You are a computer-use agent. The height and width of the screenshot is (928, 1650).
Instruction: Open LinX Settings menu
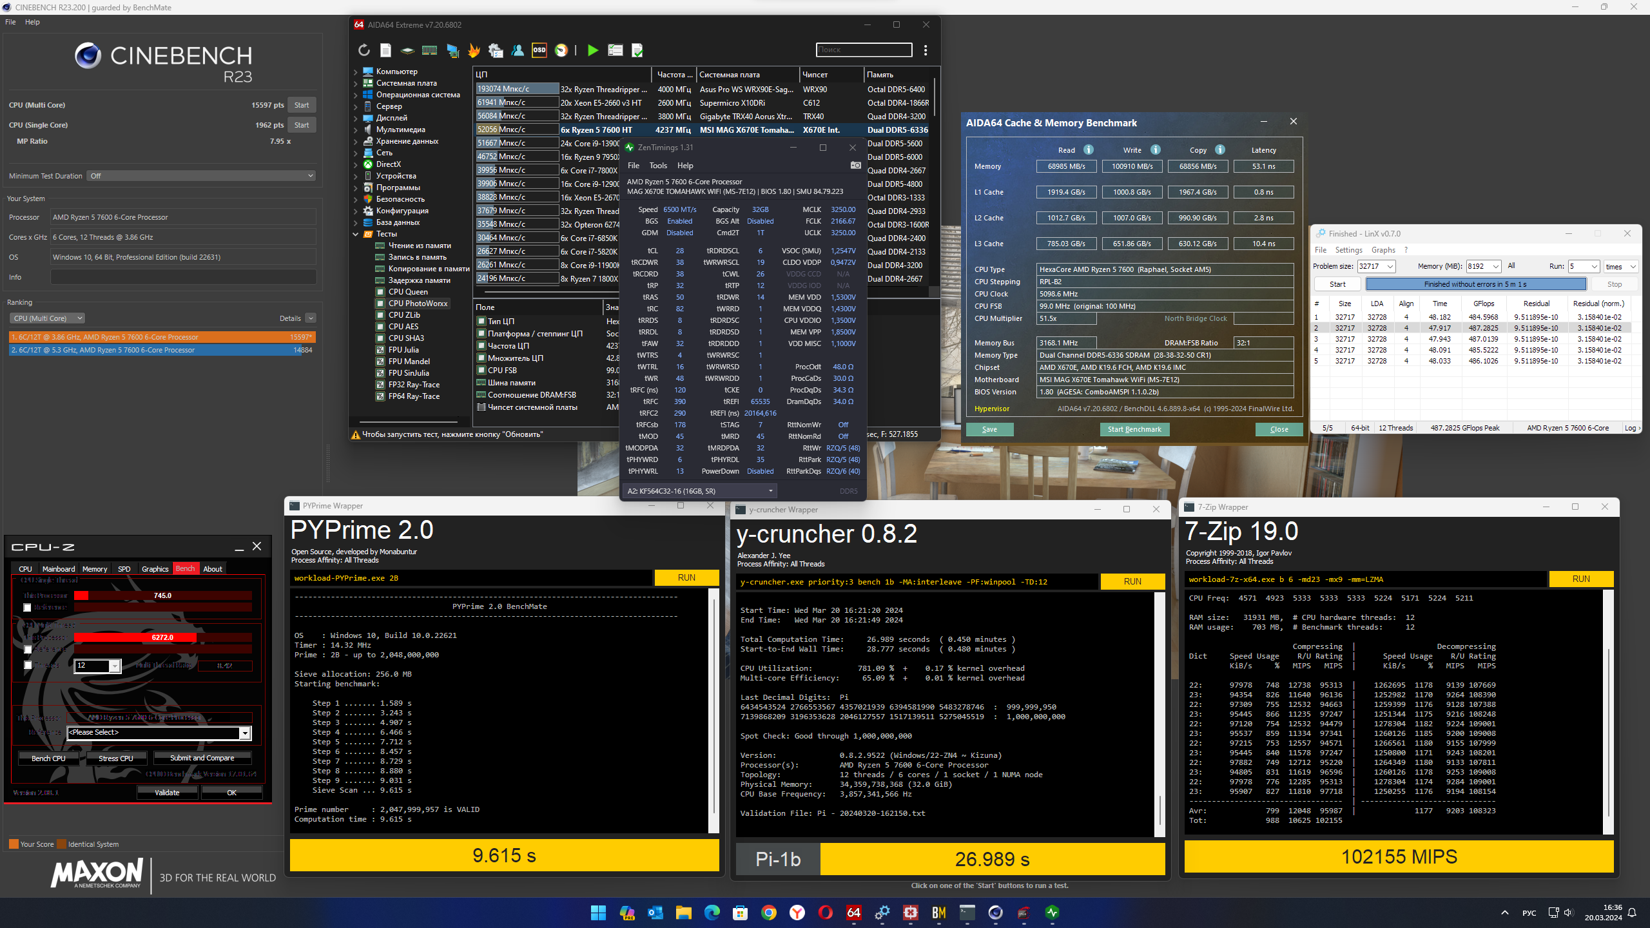(x=1348, y=250)
